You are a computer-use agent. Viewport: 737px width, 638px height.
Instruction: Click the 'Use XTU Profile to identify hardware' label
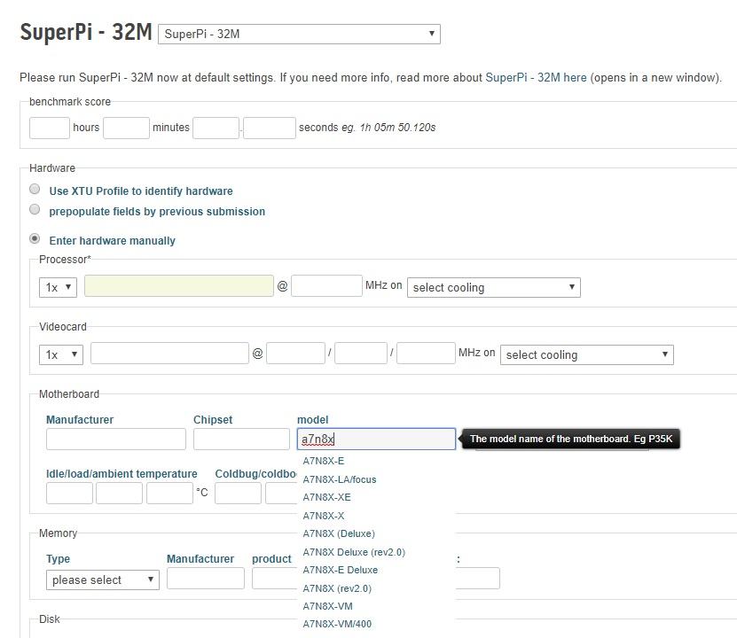pyautogui.click(x=141, y=191)
